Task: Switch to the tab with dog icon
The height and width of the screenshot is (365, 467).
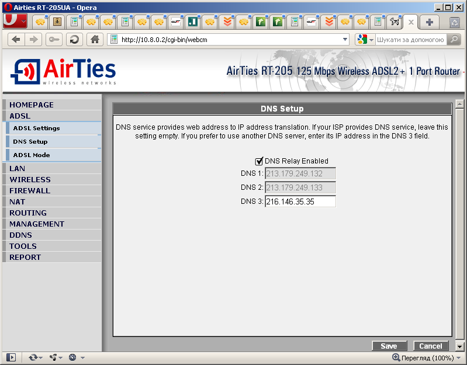Action: 395,22
